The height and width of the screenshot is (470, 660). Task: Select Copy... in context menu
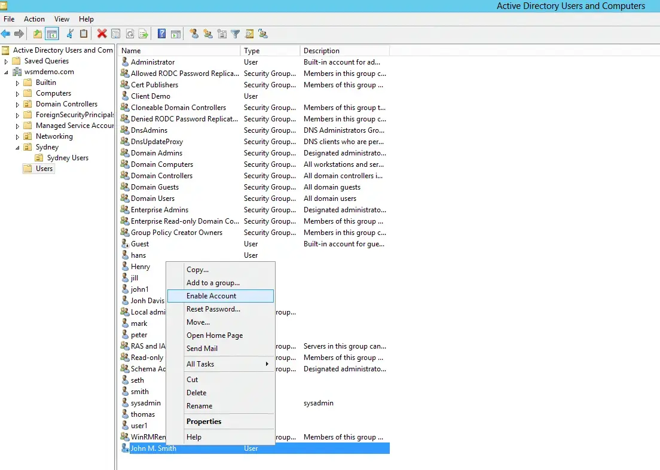pyautogui.click(x=221, y=270)
